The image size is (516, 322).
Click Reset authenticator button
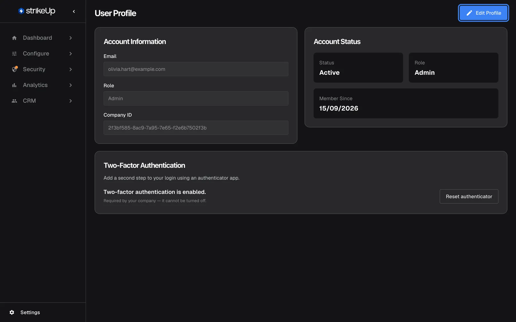[x=469, y=196]
